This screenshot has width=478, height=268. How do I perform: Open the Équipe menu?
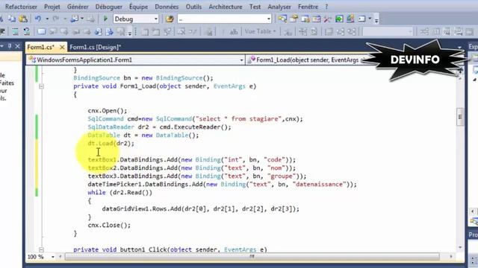coord(138,7)
